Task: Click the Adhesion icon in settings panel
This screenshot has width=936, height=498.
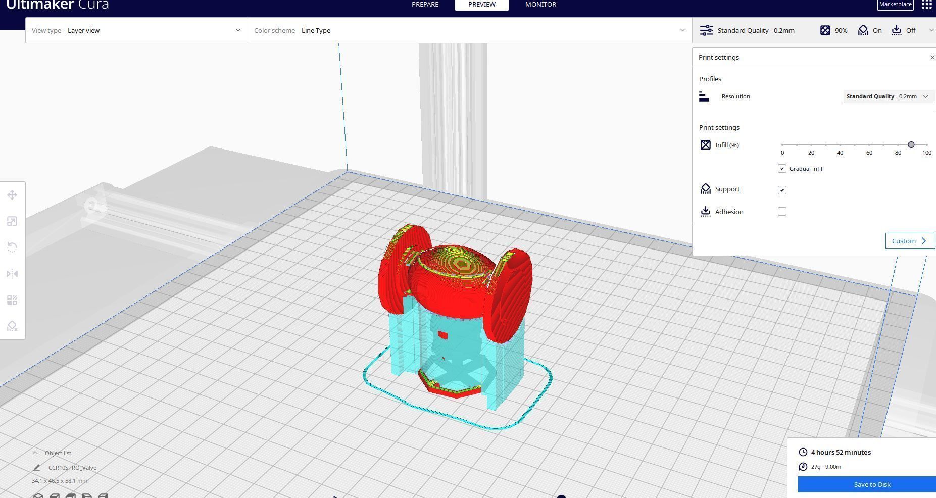Action: coord(706,212)
